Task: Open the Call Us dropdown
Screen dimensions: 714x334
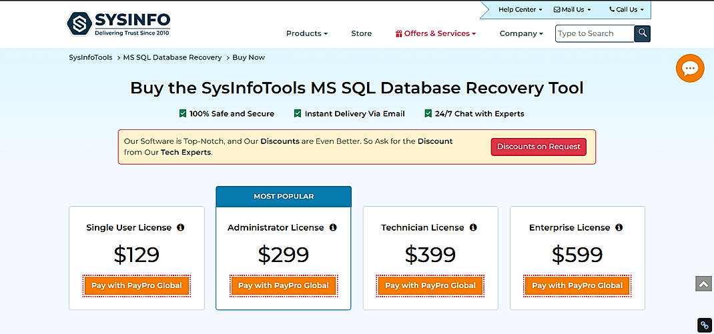Action: click(627, 9)
